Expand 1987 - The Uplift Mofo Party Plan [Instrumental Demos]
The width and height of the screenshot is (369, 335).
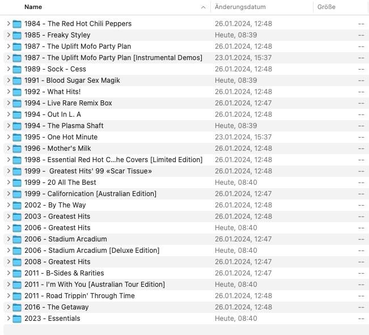(9, 57)
